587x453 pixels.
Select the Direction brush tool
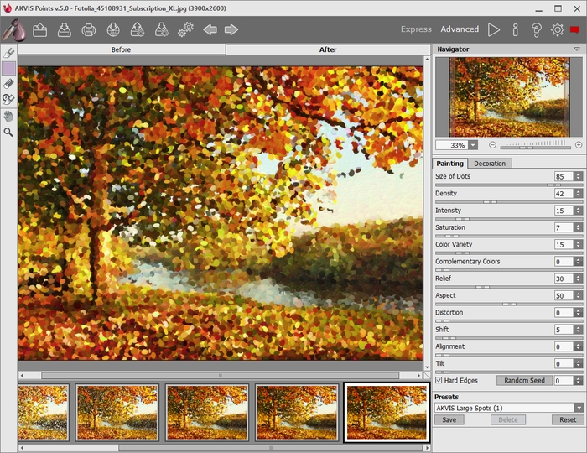pyautogui.click(x=8, y=53)
